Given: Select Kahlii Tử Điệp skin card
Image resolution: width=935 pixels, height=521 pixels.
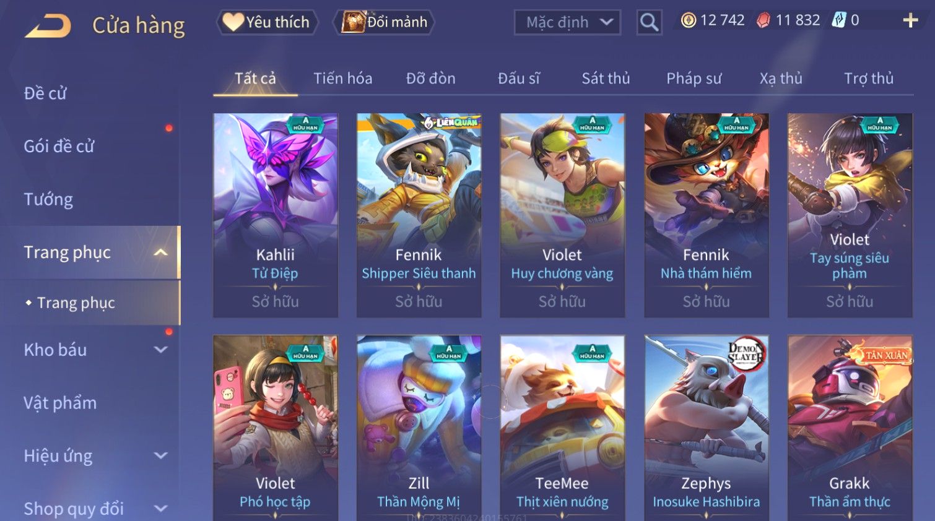Looking at the screenshot, I should [x=276, y=215].
